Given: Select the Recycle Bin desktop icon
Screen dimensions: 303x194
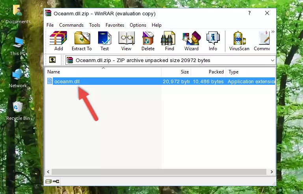Looking at the screenshot, I should point(18,111).
